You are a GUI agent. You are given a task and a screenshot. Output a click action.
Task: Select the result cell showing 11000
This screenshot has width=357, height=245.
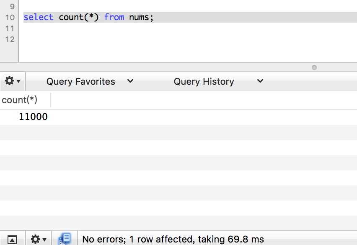(x=33, y=117)
